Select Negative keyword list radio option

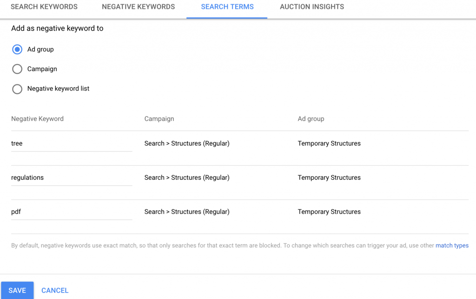(17, 89)
